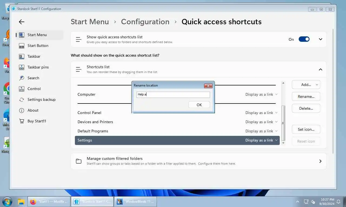
Task: Click the Reset icon button
Action: (306, 141)
